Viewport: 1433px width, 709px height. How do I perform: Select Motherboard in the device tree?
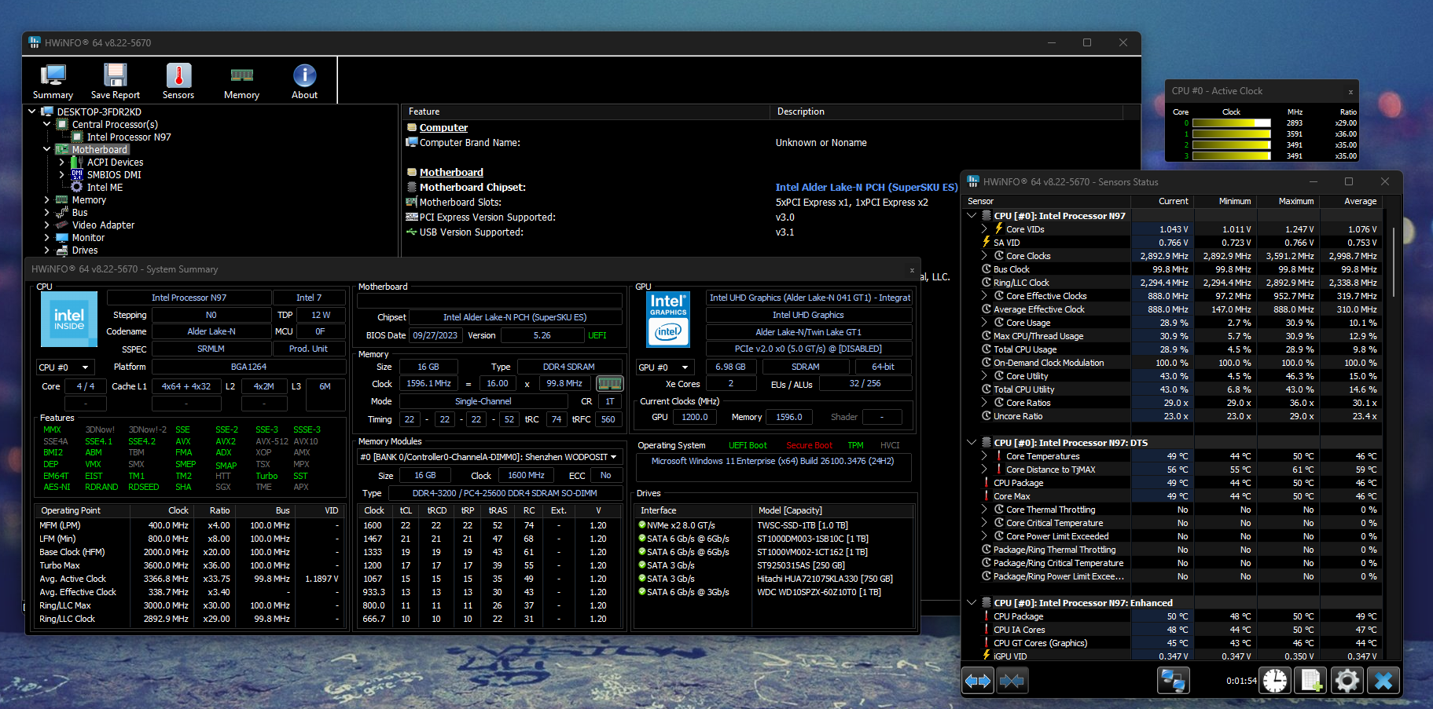pos(99,149)
